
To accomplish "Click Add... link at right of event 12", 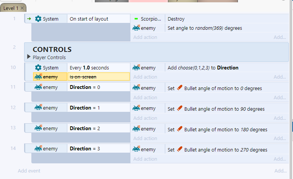I will (x=280, y=118).
